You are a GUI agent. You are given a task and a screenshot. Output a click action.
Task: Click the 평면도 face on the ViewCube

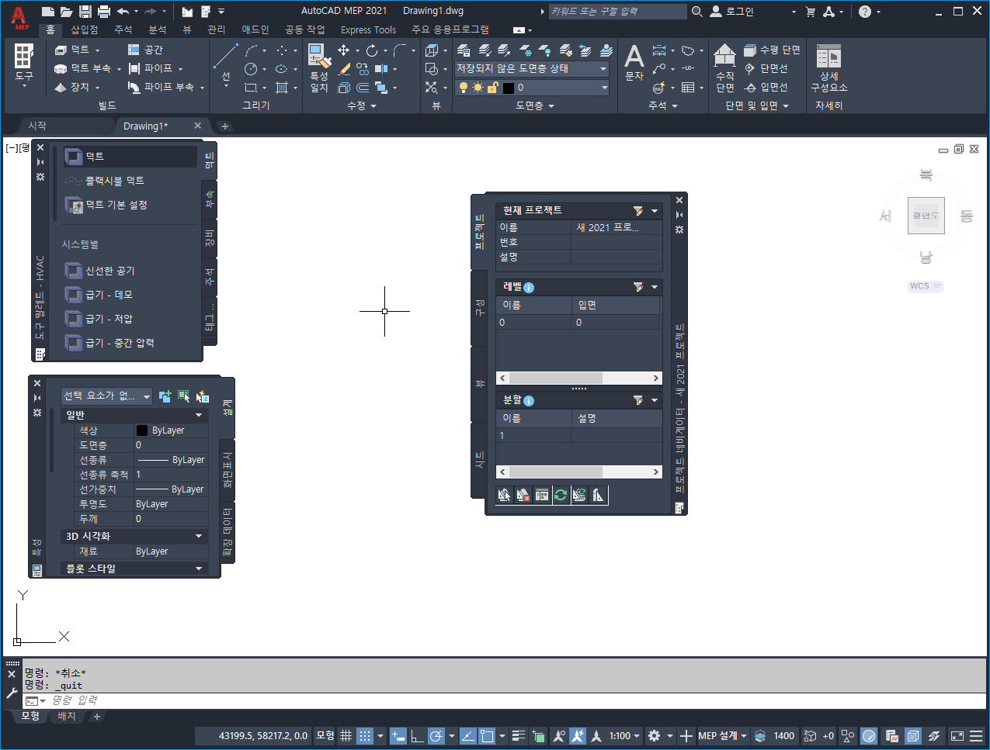926,216
